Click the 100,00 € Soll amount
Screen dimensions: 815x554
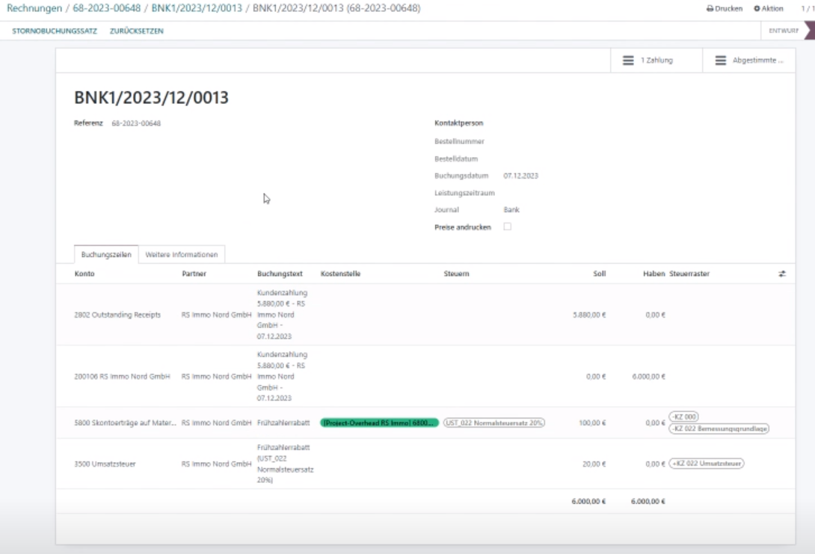pos(592,423)
